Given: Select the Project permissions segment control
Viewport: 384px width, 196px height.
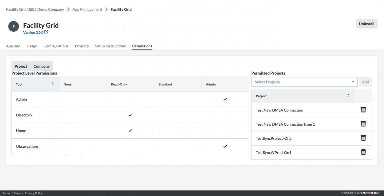Looking at the screenshot, I should pos(21,66).
